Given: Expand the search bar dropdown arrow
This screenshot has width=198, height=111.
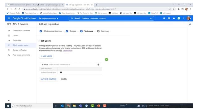Looking at the screenshot, I should coord(151,18).
